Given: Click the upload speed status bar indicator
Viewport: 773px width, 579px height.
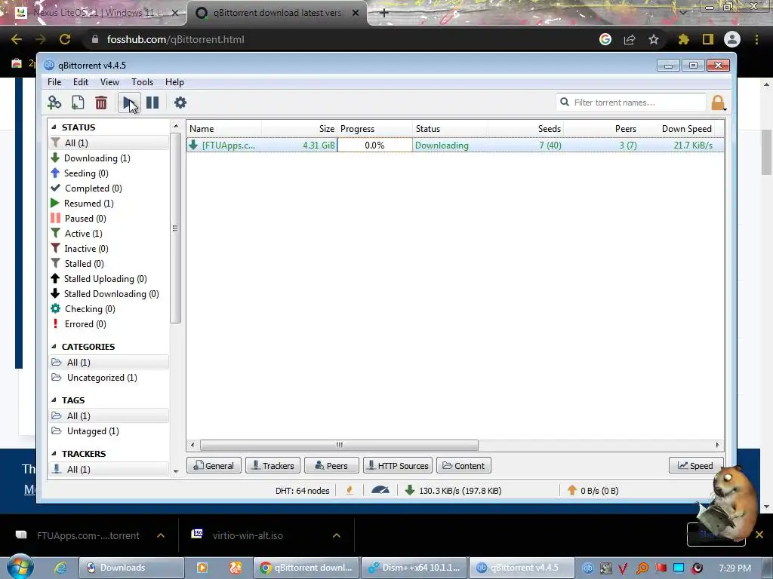Looking at the screenshot, I should [x=593, y=491].
